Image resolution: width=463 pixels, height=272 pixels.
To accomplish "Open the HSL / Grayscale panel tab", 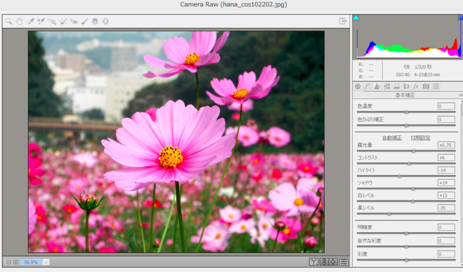I will 387,87.
